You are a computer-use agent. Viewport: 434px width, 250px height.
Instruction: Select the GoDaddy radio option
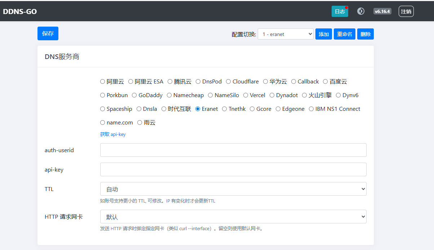tap(134, 95)
